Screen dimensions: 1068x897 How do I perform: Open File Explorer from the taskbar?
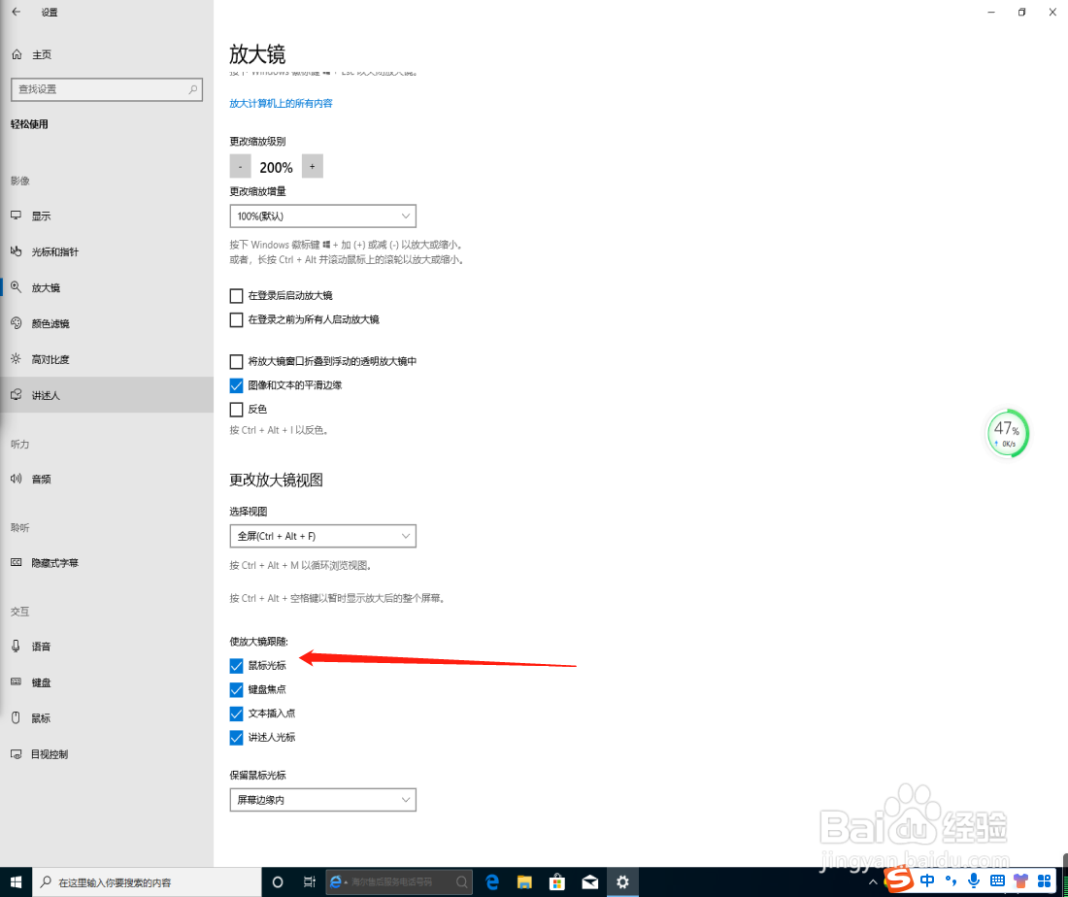(x=524, y=882)
